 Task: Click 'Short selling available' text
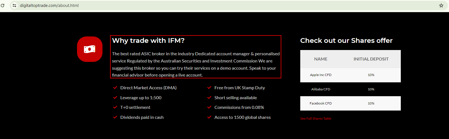tap(236, 98)
